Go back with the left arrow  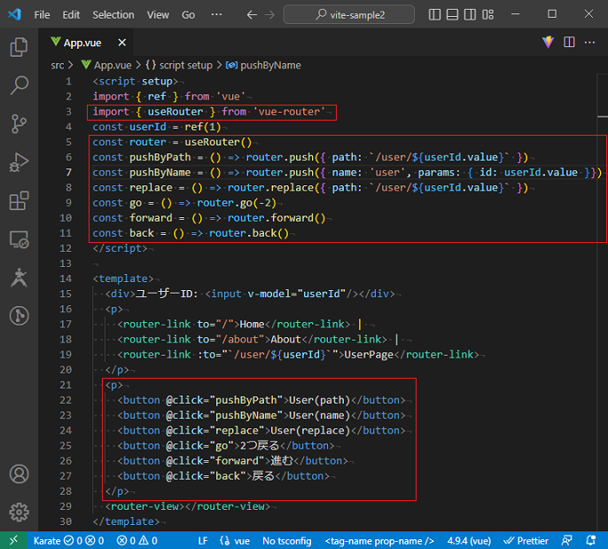click(x=252, y=15)
